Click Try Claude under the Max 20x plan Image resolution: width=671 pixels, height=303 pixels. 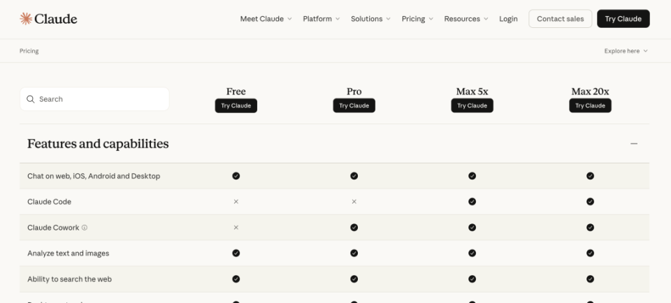point(590,105)
